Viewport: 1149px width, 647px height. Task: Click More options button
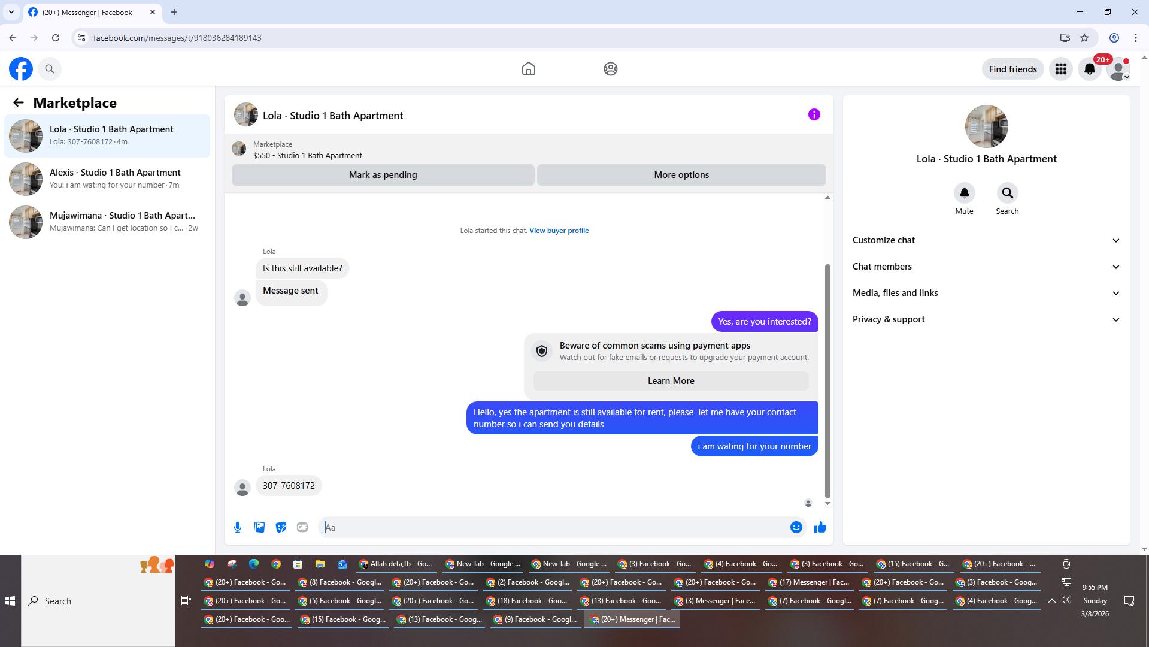pos(681,175)
